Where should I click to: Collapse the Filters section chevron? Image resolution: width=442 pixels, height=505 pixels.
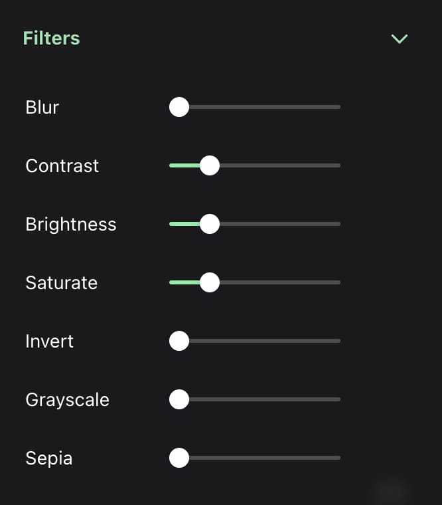pyautogui.click(x=400, y=39)
